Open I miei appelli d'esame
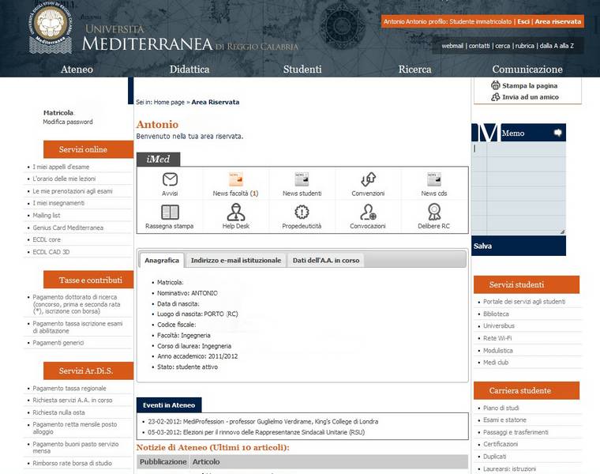Viewport: 600px width, 474px height. pyautogui.click(x=61, y=167)
